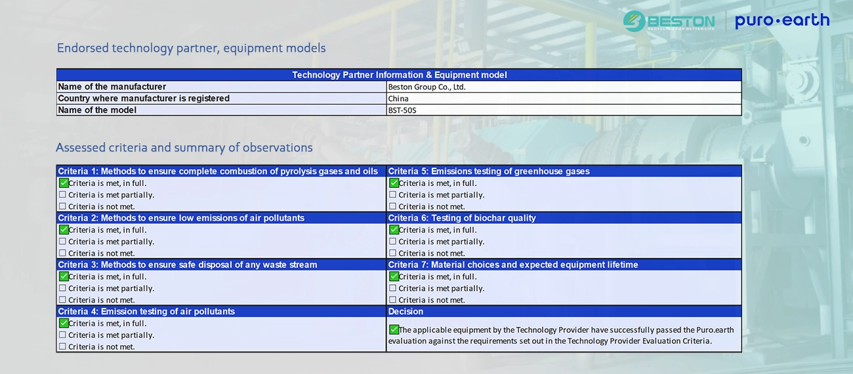Select 'not met' checkbox under Criteria 3
853x374 pixels.
tap(63, 300)
